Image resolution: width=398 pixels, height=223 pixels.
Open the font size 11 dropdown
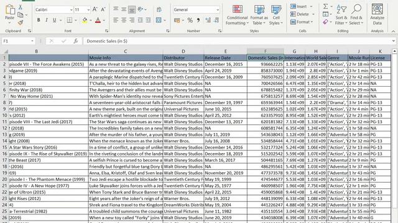coord(88,10)
